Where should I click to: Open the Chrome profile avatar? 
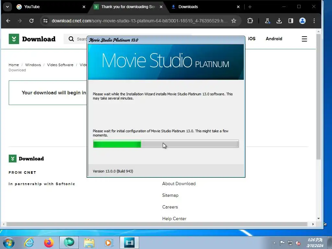click(x=302, y=21)
